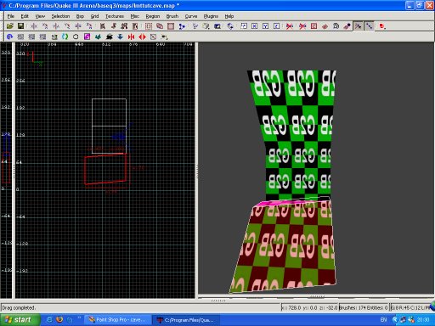Toggle free scaling mode

(244, 26)
